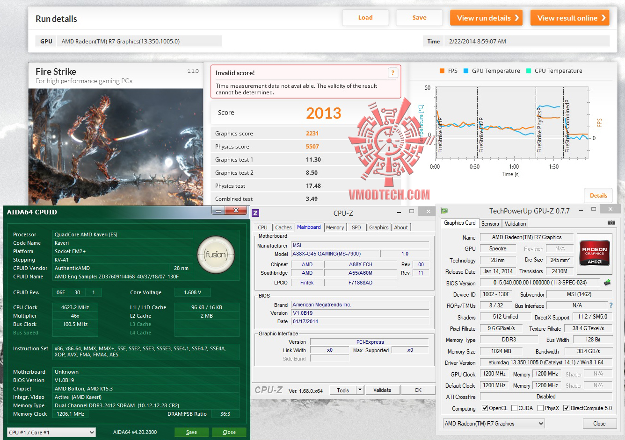Click the BIOS save chip icon in GPU-Z

pyautogui.click(x=607, y=283)
